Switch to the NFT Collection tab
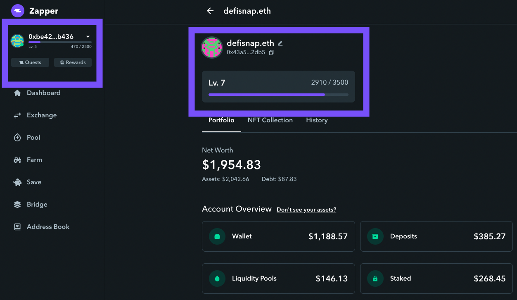The image size is (517, 300). 270,120
